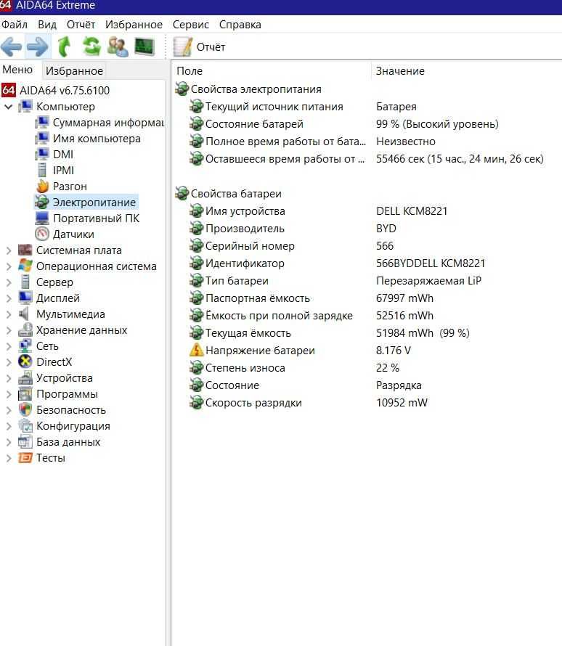Click the Свойства электропитания section icon
562x646 pixels.
182,89
